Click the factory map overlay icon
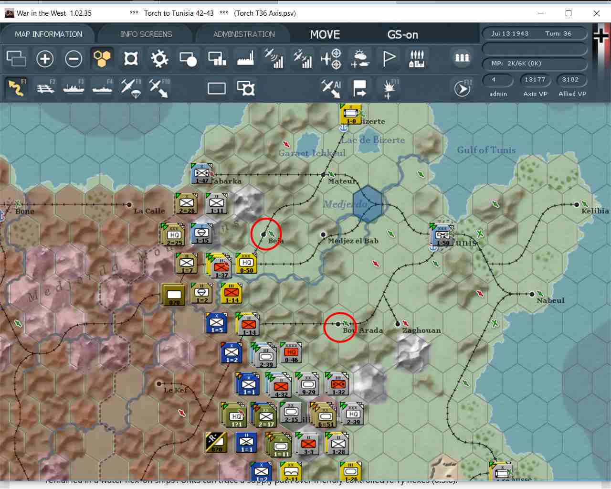The height and width of the screenshot is (489, 611). [245, 59]
